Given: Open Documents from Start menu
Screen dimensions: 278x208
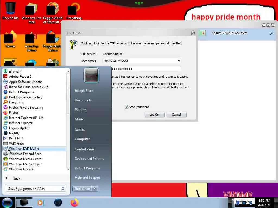Looking at the screenshot, I should click(83, 100).
